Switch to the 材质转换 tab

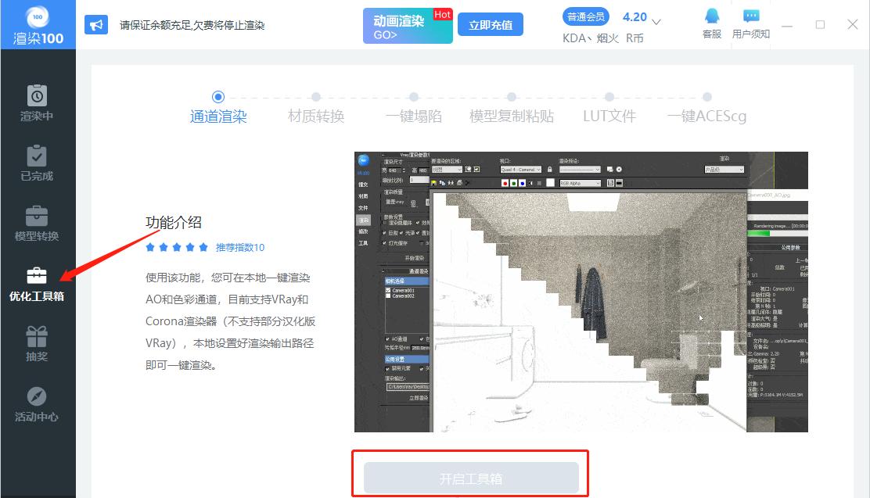point(315,115)
